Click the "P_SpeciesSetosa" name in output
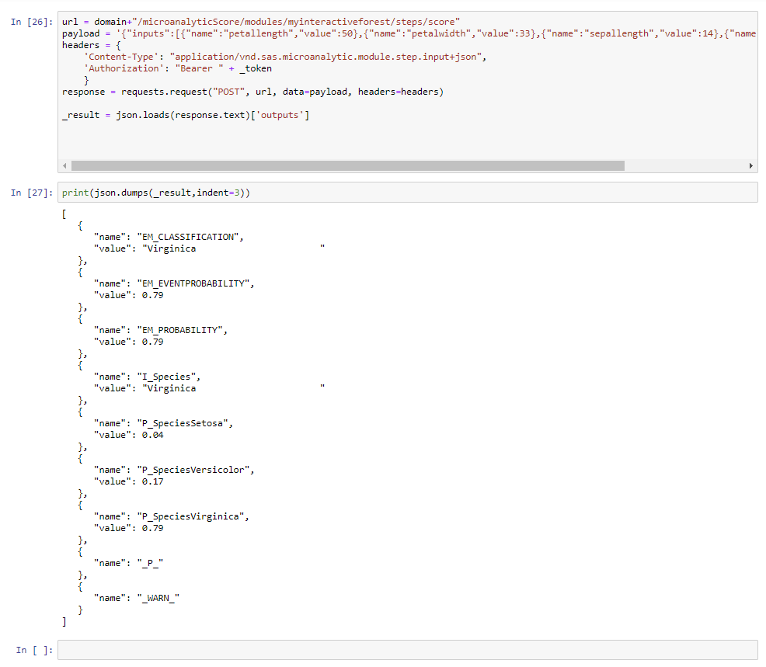766x667 pixels. (x=186, y=423)
